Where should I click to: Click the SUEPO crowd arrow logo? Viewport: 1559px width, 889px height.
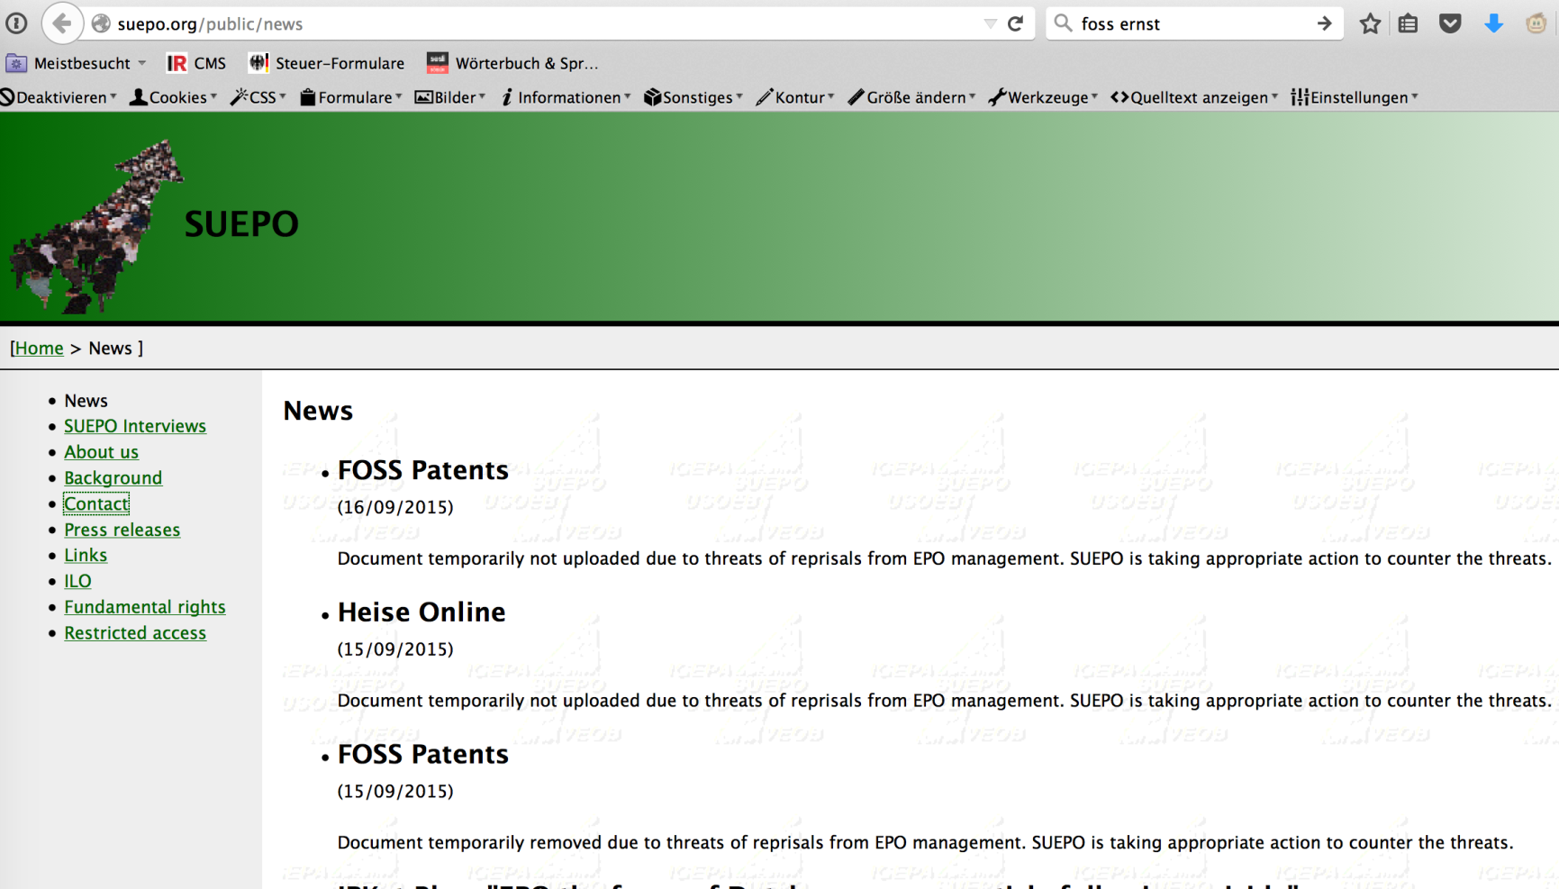point(95,226)
